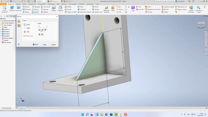Open Windows Start menu
This screenshot has height=117, width=208.
[83, 114]
